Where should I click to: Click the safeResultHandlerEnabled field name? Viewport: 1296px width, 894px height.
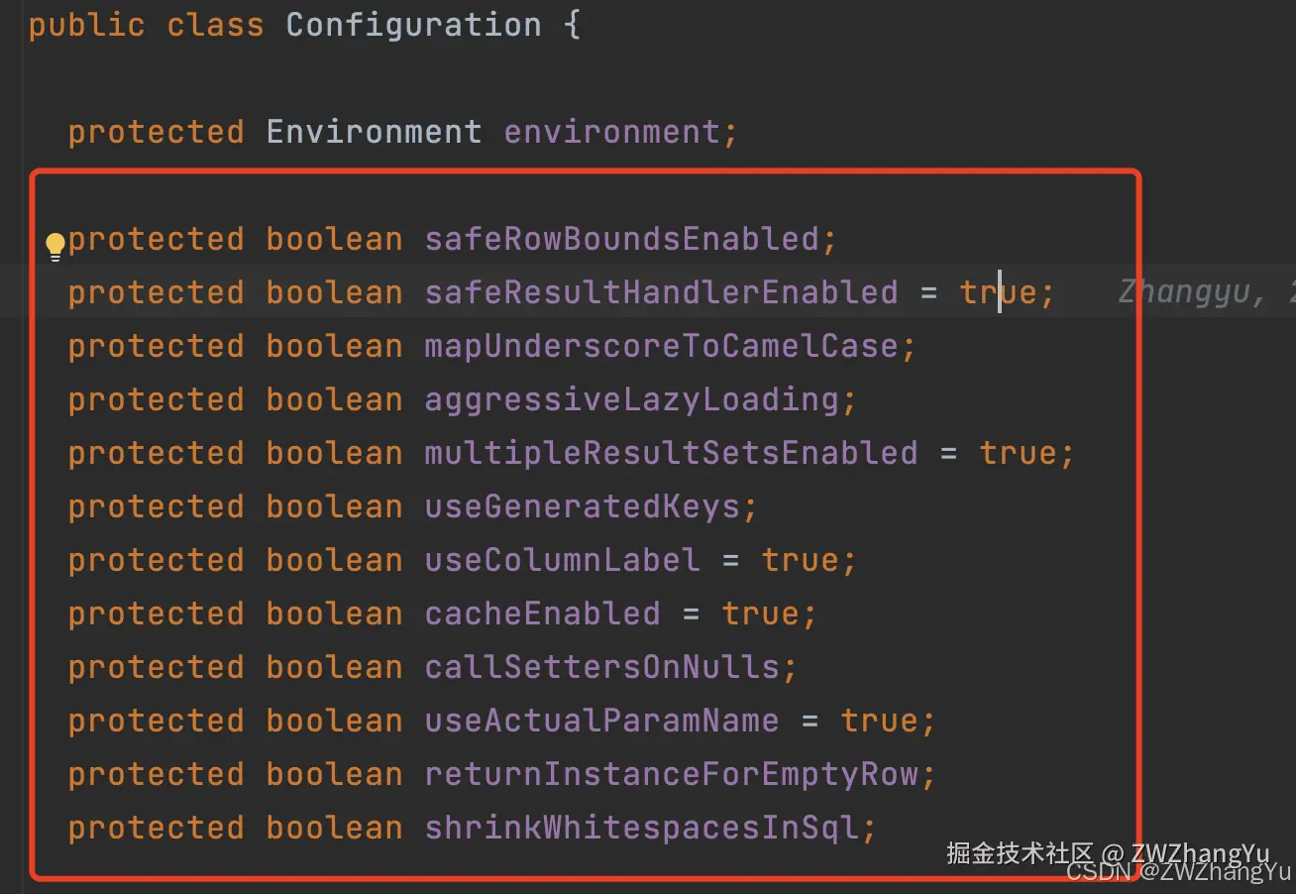(661, 292)
